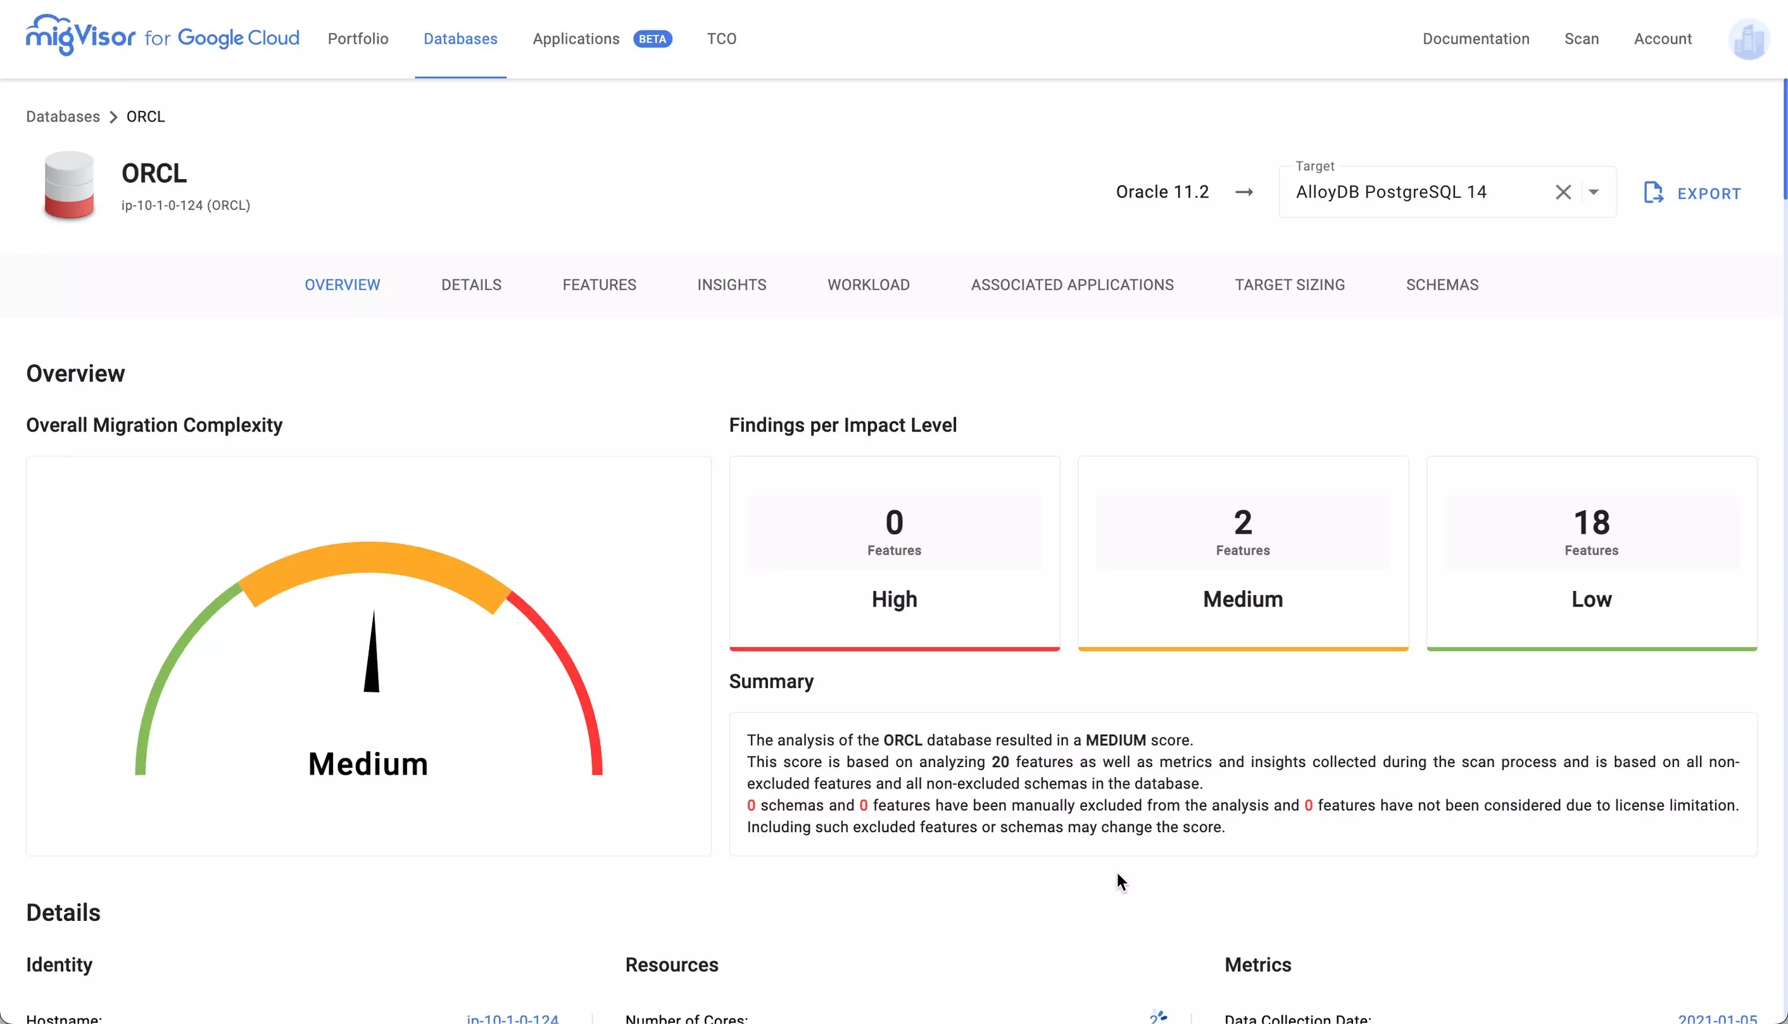Switch to the INSIGHTS tab
The height and width of the screenshot is (1024, 1788).
[x=731, y=285]
